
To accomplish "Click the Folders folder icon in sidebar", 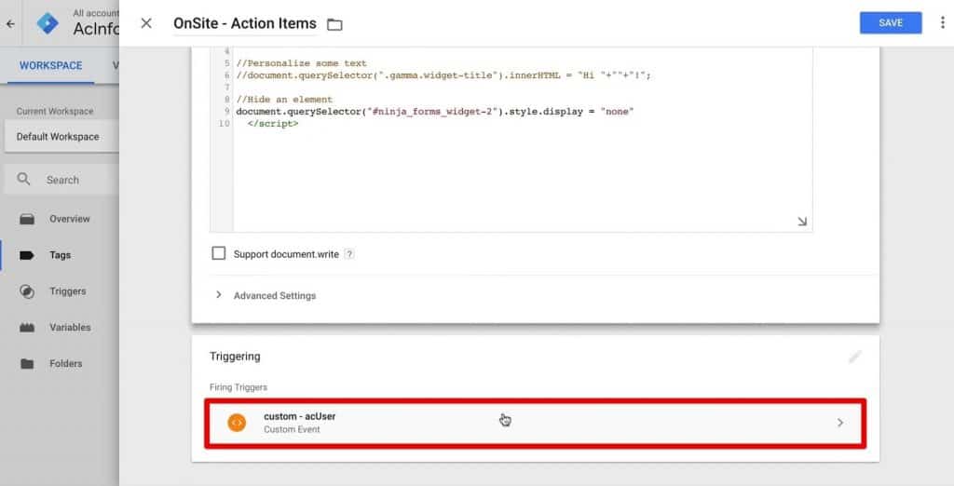I will click(27, 364).
